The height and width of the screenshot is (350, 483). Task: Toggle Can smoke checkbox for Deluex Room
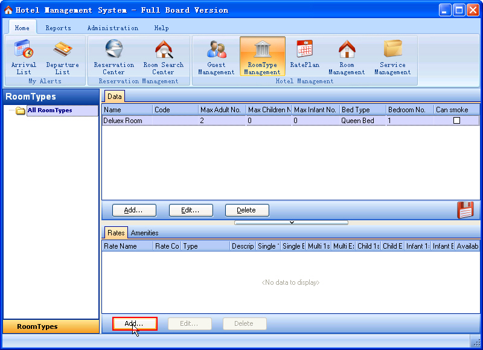click(456, 121)
